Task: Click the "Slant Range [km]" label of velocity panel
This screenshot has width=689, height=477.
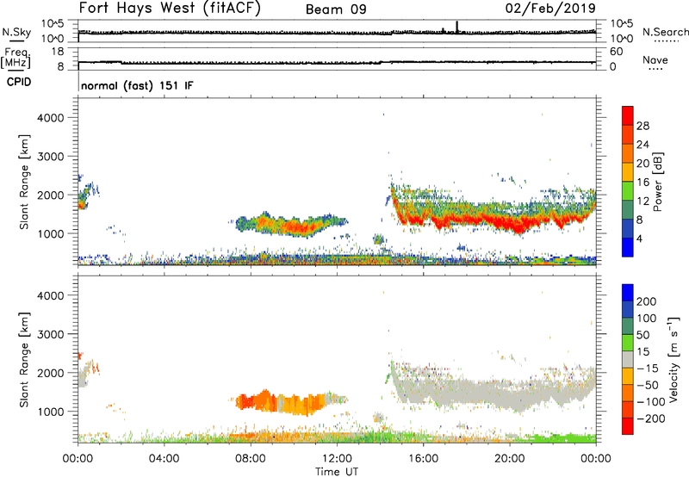Action: pos(24,360)
